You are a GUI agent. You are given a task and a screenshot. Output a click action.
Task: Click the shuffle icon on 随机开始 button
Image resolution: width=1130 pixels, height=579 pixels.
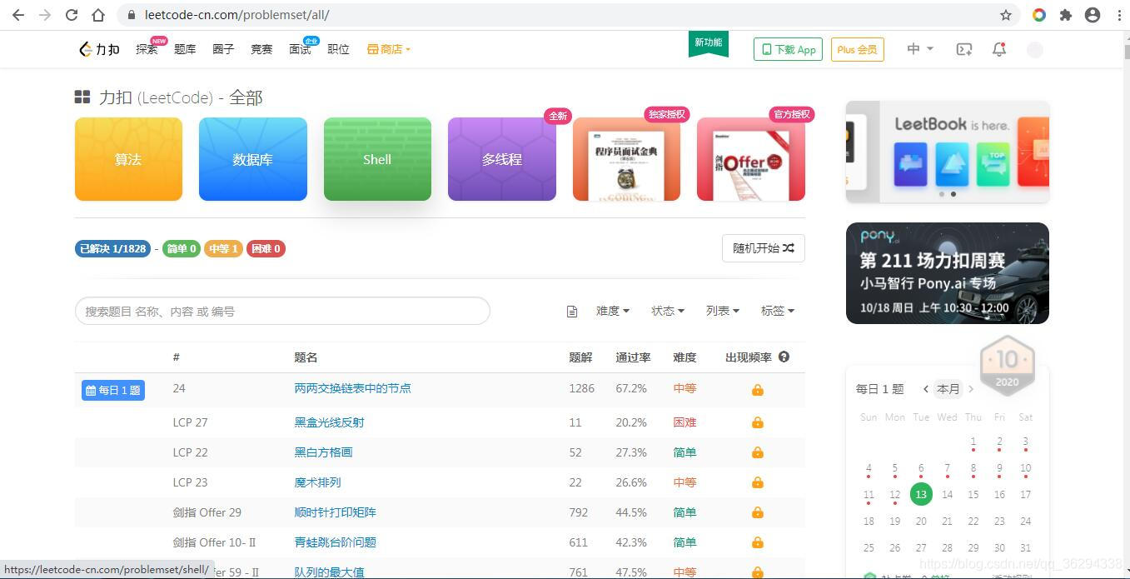(786, 248)
